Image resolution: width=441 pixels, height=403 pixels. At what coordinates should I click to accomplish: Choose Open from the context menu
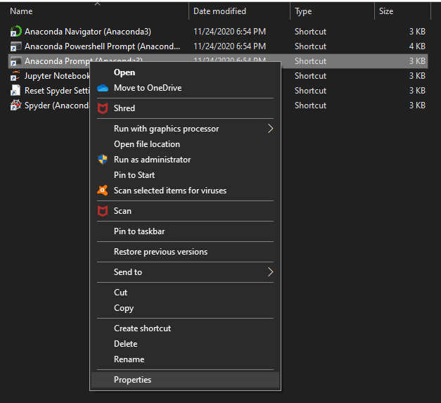point(124,72)
